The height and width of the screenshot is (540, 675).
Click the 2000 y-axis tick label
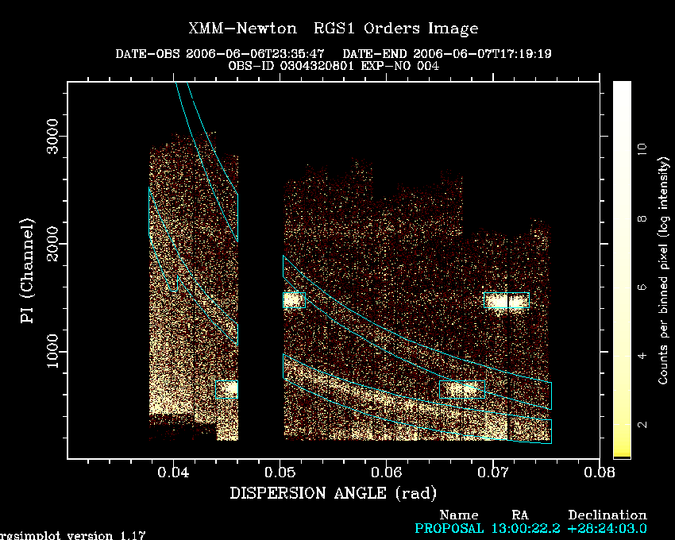52,244
